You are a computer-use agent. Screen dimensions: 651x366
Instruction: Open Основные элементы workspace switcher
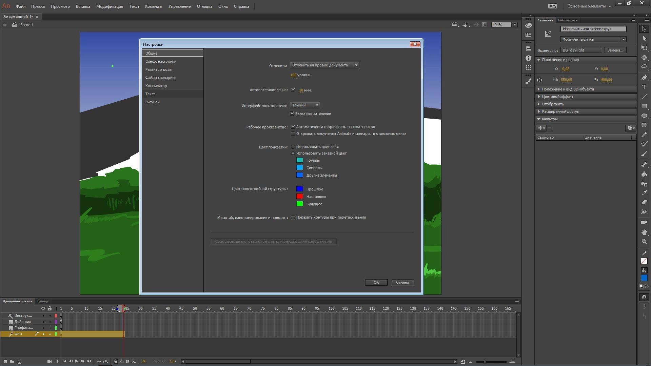point(589,6)
